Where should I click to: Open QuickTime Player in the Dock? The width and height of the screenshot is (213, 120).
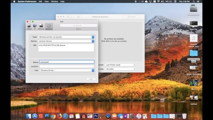(x=108, y=116)
